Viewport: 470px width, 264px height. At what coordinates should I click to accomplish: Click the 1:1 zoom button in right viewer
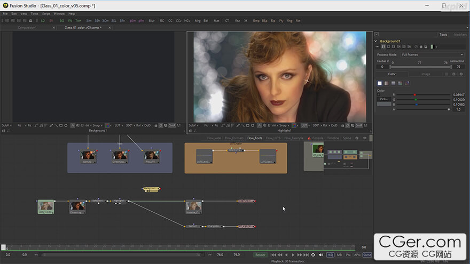coord(366,125)
